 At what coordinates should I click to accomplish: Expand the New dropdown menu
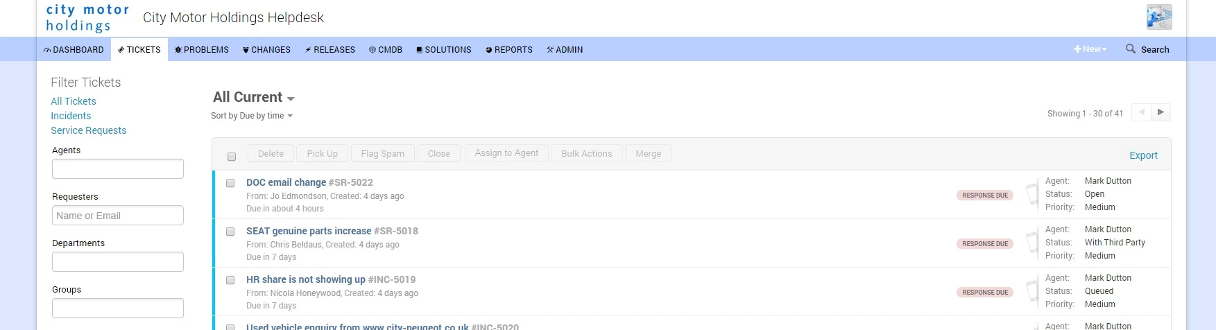click(1090, 49)
